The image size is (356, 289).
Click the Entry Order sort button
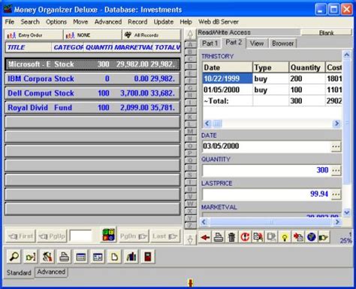[34, 35]
